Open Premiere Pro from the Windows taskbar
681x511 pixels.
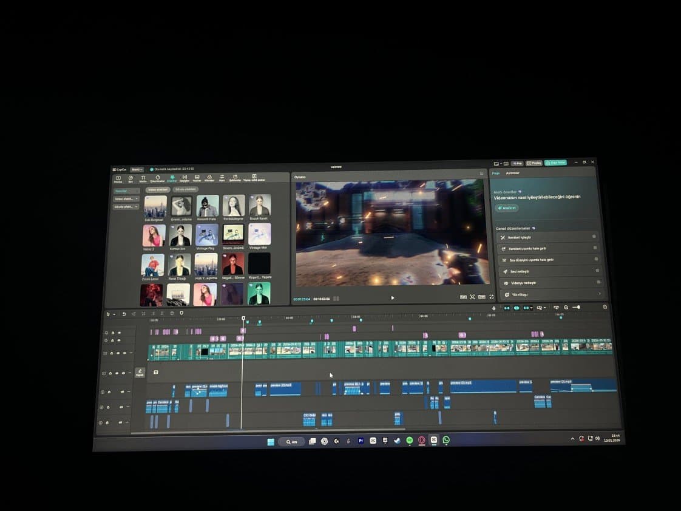[x=361, y=441]
